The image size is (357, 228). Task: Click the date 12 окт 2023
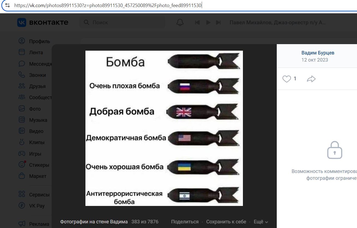(315, 60)
